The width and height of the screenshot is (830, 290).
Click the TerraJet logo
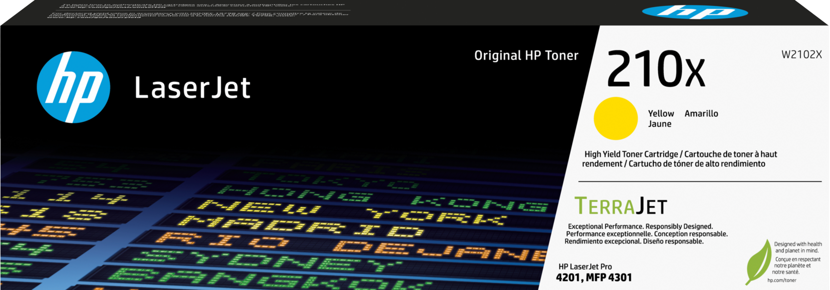[620, 206]
